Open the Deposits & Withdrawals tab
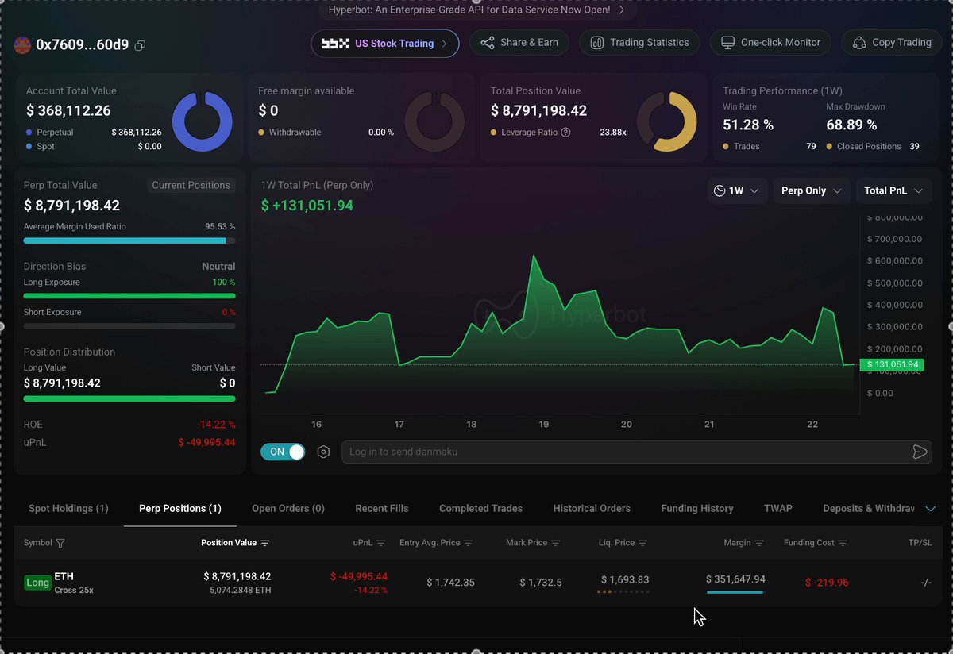Screen dimensions: 953x654 click(869, 509)
